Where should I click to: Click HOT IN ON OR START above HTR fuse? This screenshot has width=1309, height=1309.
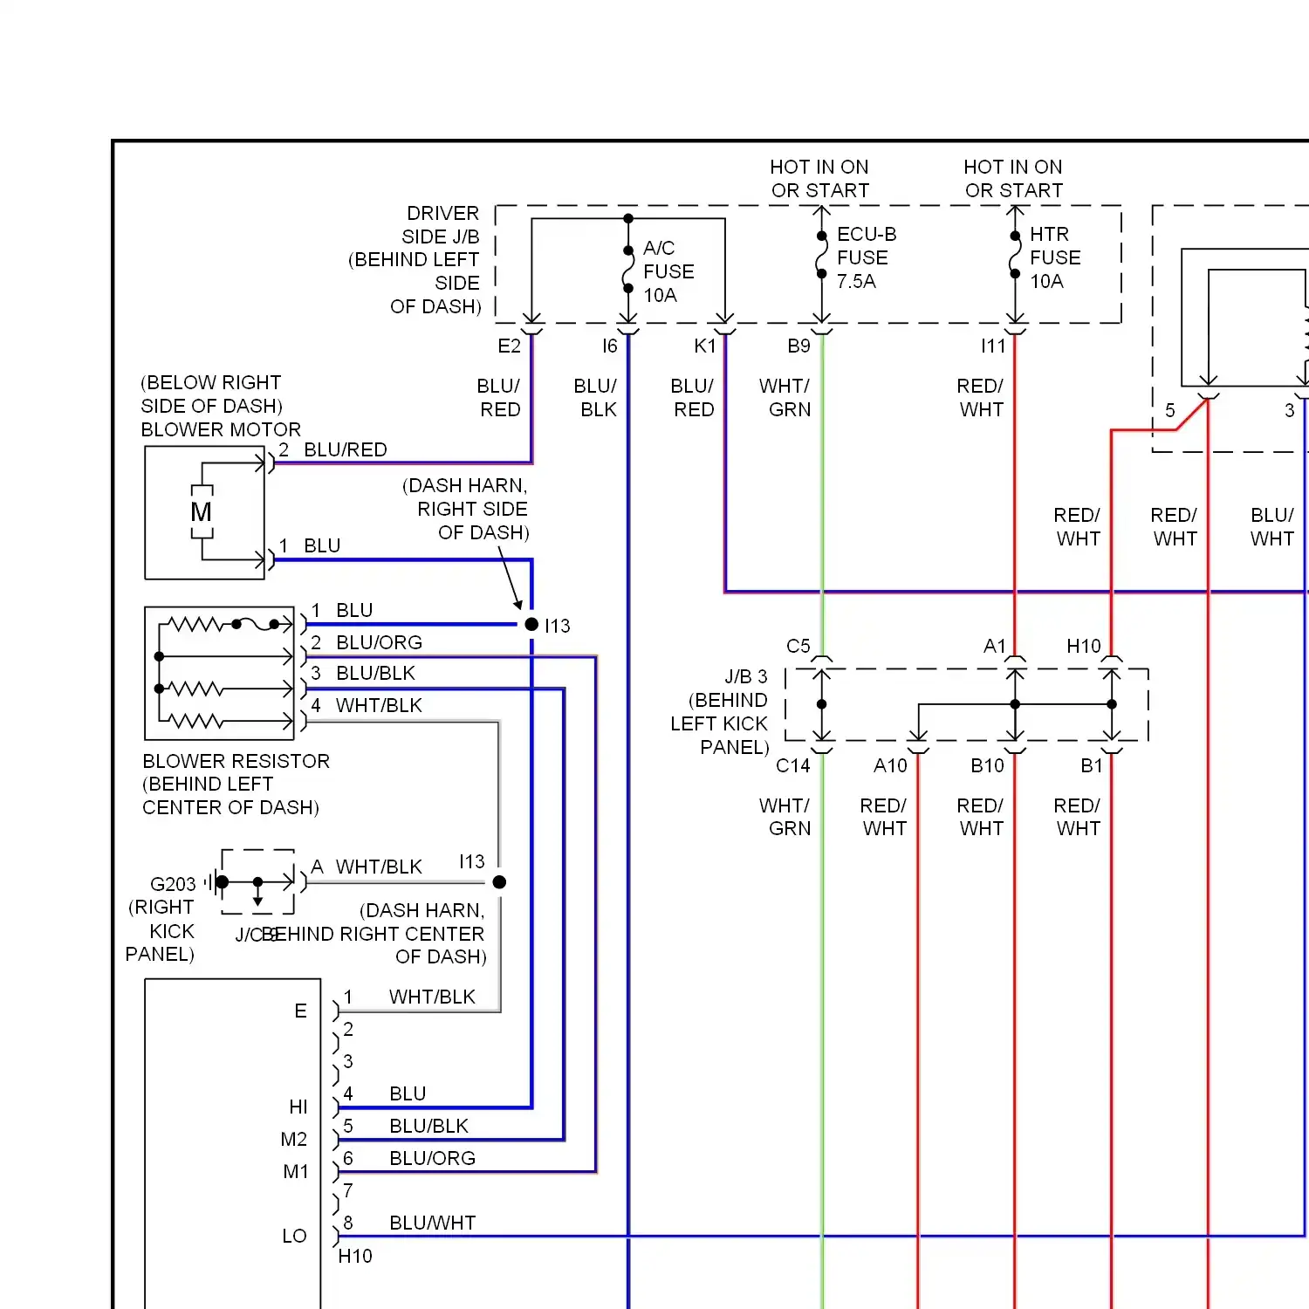[x=1013, y=178]
